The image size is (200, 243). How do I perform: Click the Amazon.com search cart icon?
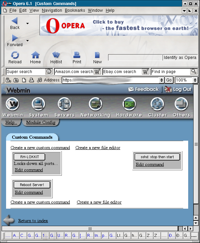click(x=97, y=71)
